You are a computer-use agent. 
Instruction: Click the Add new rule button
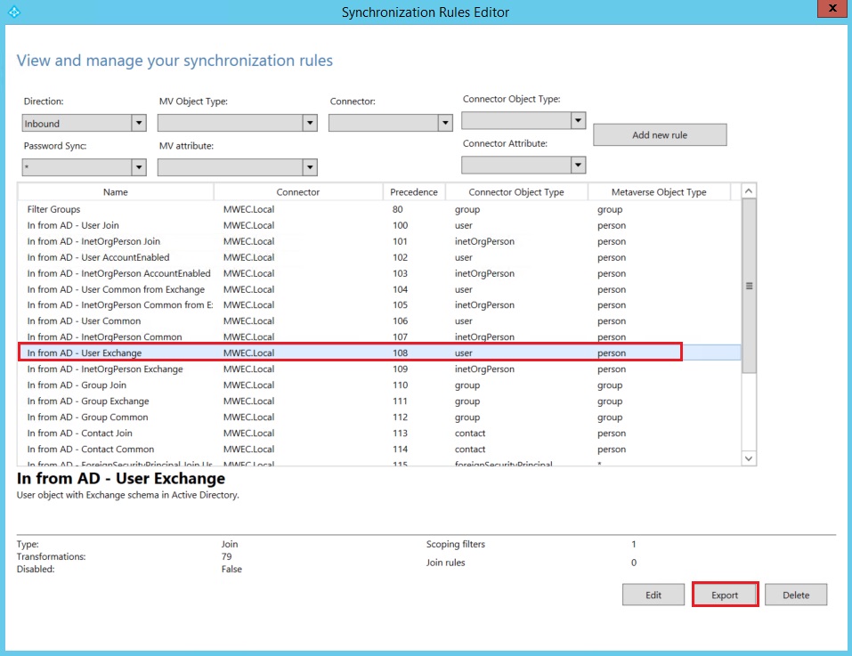point(660,135)
